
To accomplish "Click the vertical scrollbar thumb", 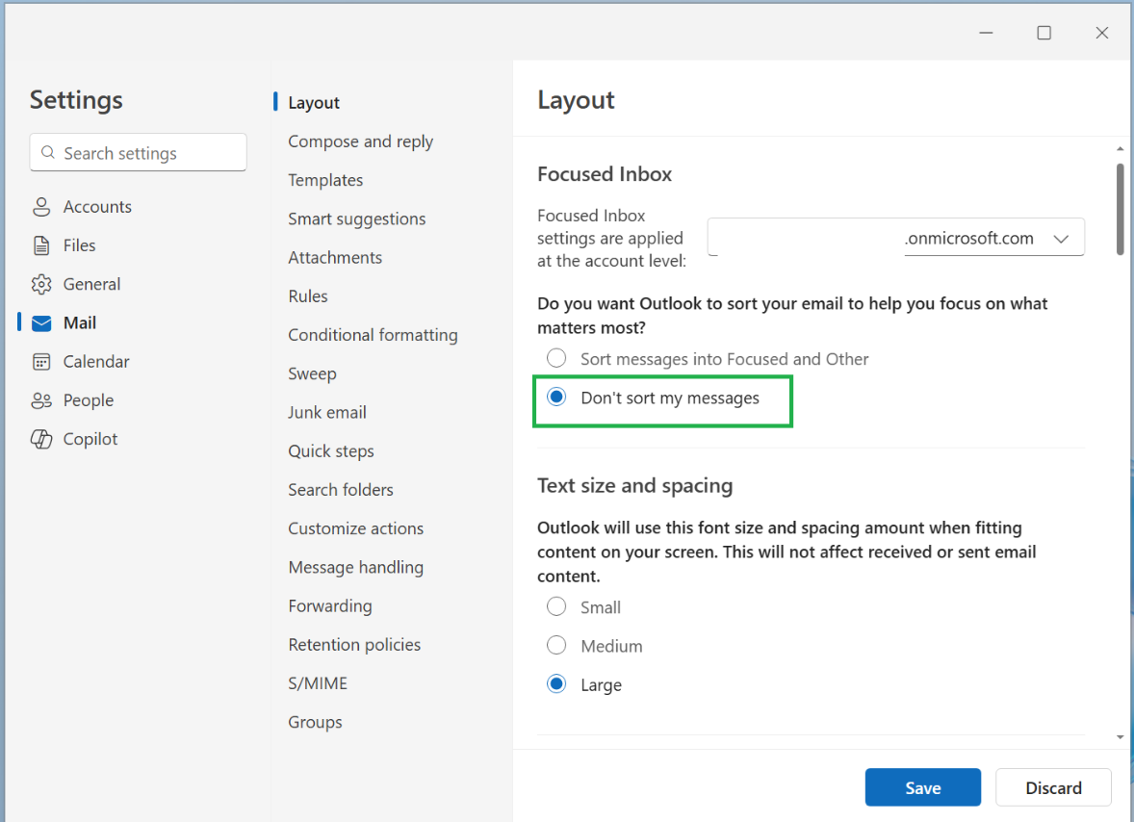I will pos(1120,210).
